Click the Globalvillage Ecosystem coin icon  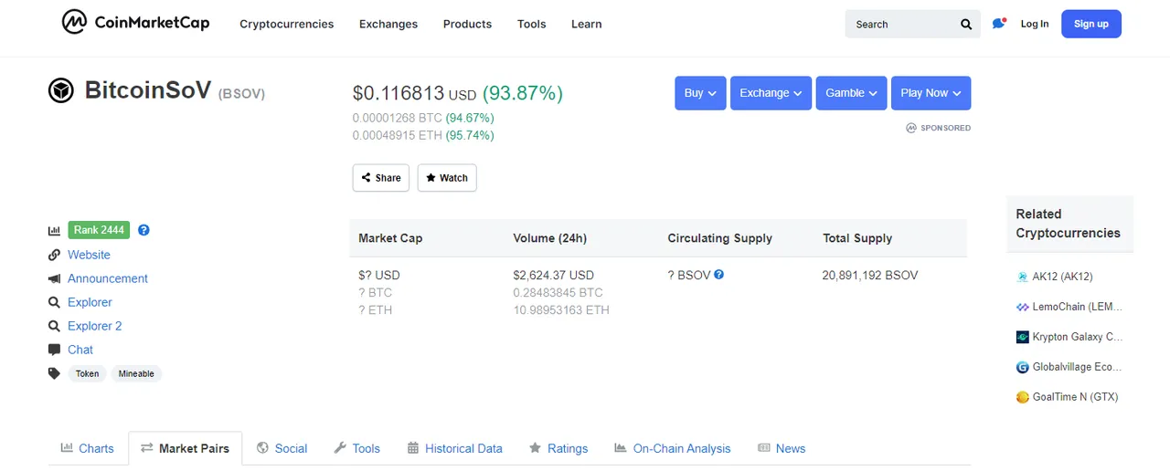[x=1023, y=367]
